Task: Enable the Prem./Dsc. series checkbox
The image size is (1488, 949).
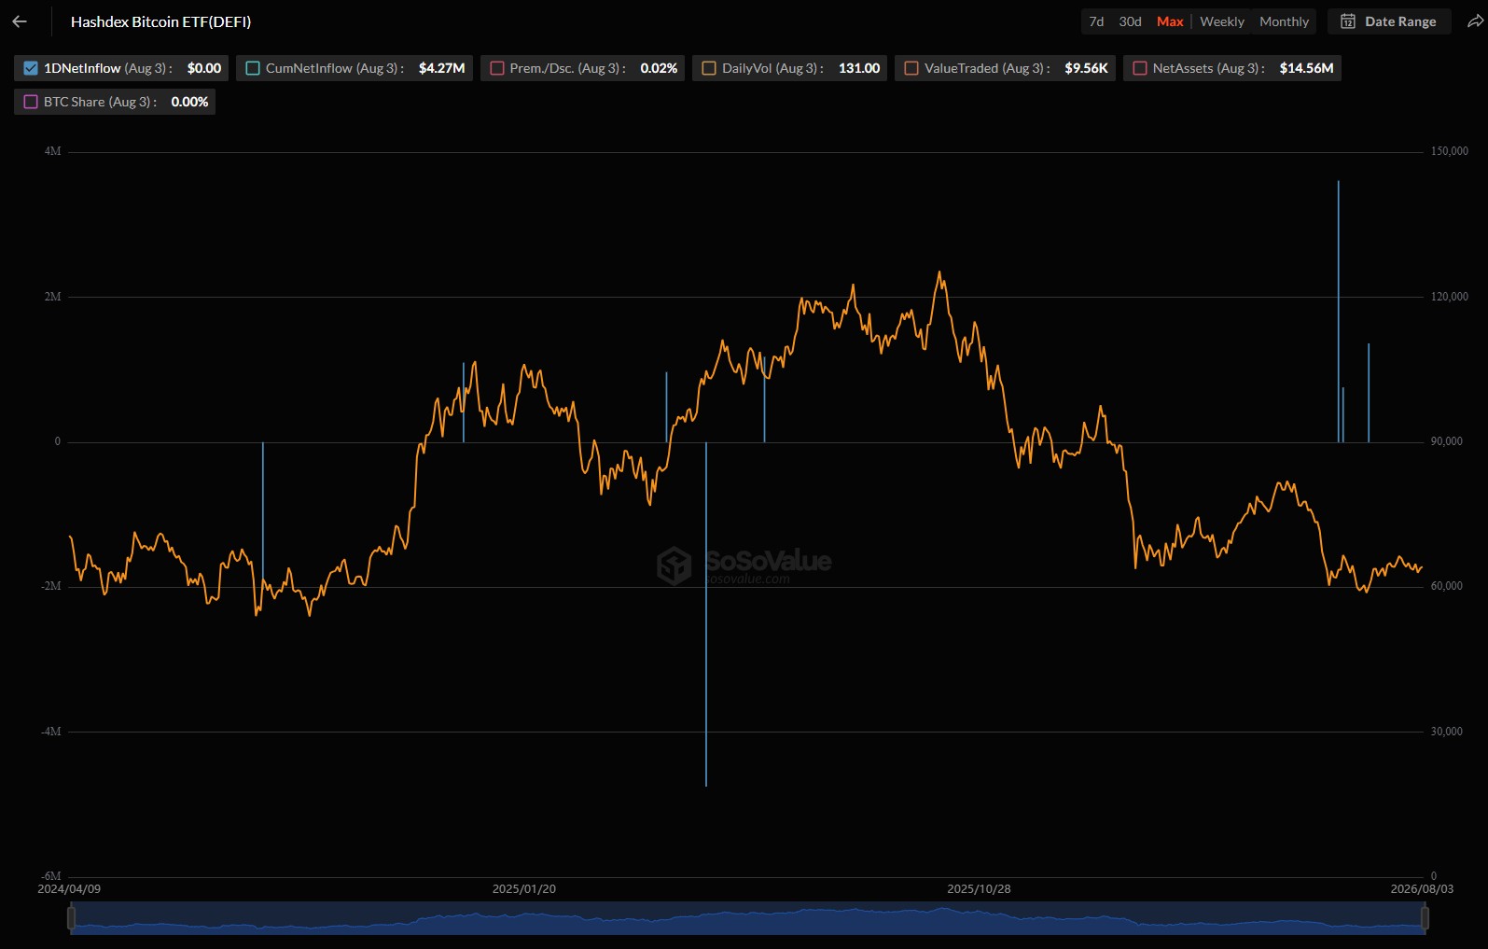Action: point(497,68)
